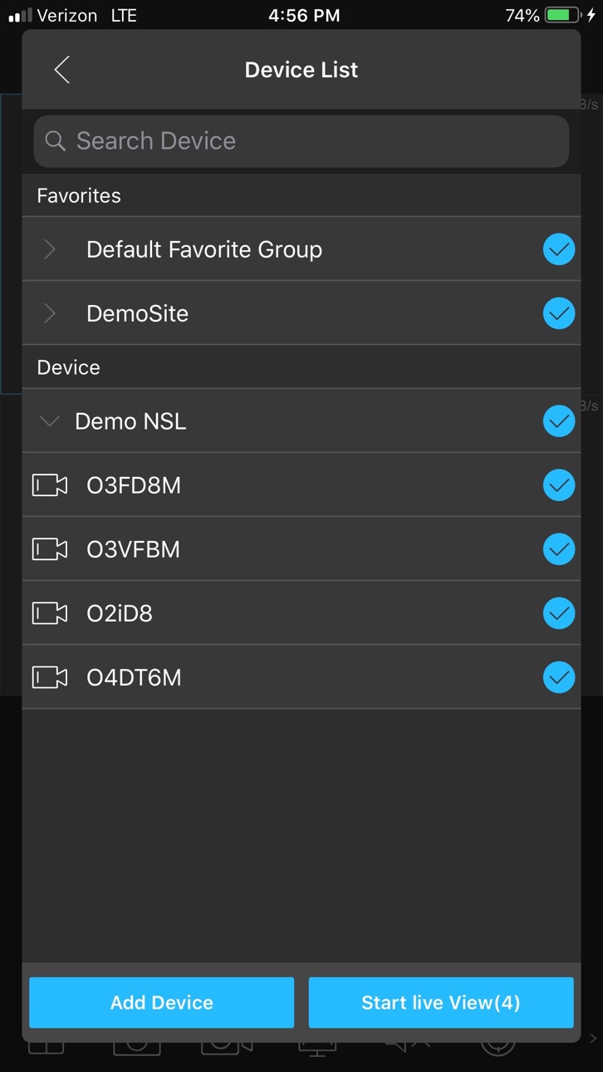Expand the Default Favorite Group chevron
The height and width of the screenshot is (1072, 603).
tap(50, 249)
